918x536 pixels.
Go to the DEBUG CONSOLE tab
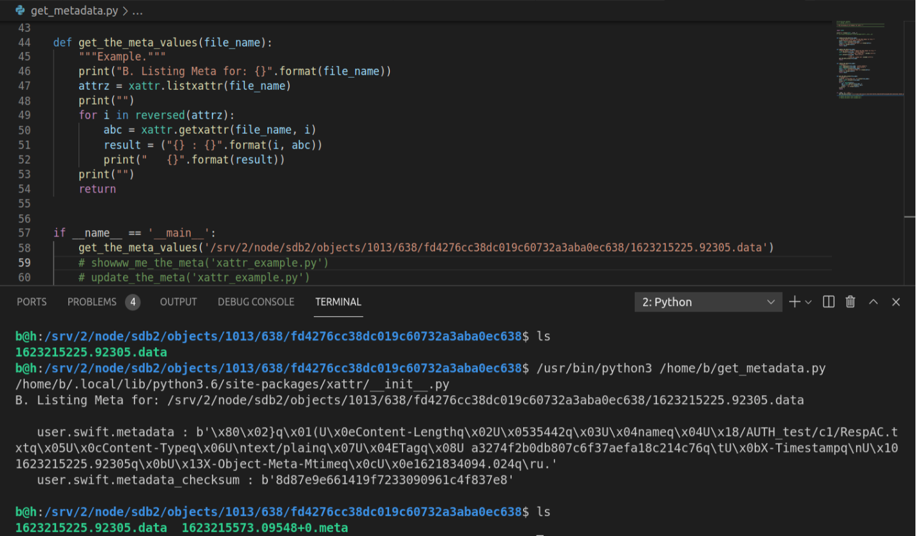click(256, 302)
